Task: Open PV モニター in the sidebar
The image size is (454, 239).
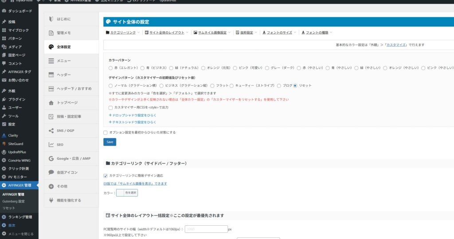Action: tap(19, 177)
